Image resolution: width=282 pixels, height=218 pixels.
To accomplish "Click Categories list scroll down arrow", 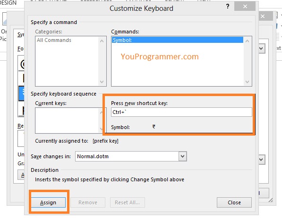I will click(x=102, y=82).
